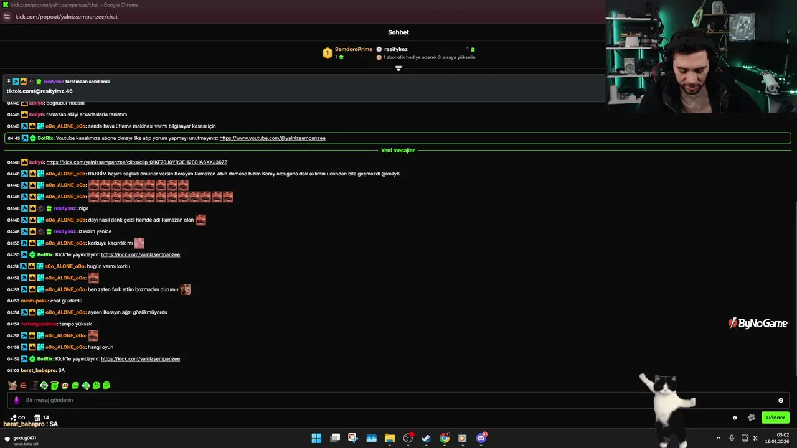Send the message with Gönder button
The width and height of the screenshot is (797, 448).
pos(775,418)
